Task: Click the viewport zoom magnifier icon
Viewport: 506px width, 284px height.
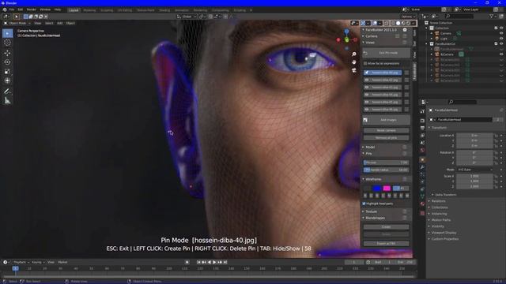Action: coord(354,54)
